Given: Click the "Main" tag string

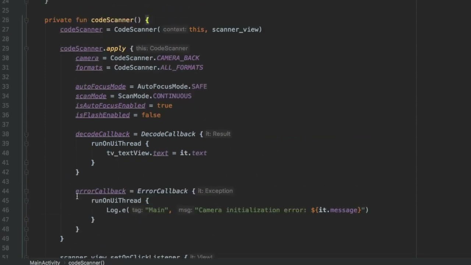Looking at the screenshot, I should tap(156, 210).
